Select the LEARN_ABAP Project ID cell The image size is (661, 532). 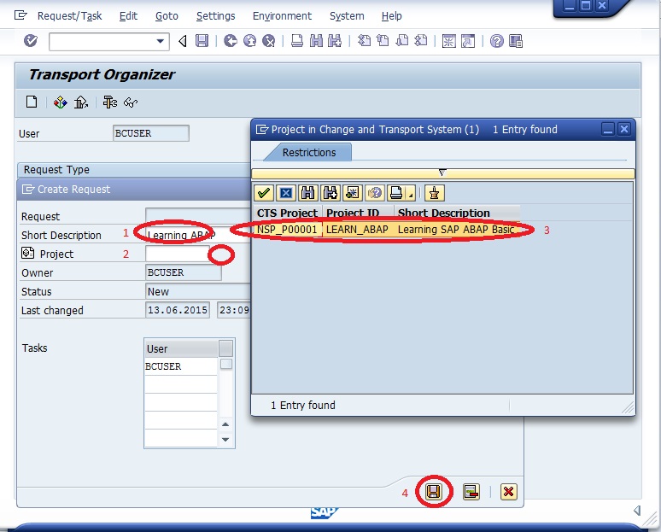point(357,230)
